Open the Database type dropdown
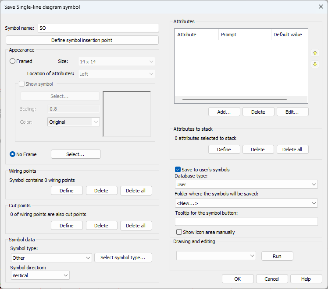 (x=246, y=185)
